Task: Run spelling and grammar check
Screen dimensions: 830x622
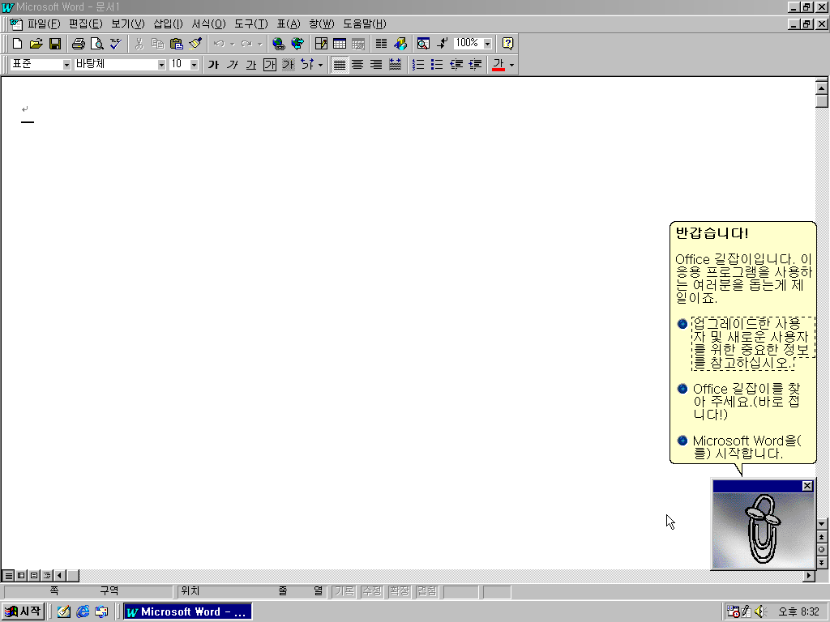Action: (x=115, y=44)
